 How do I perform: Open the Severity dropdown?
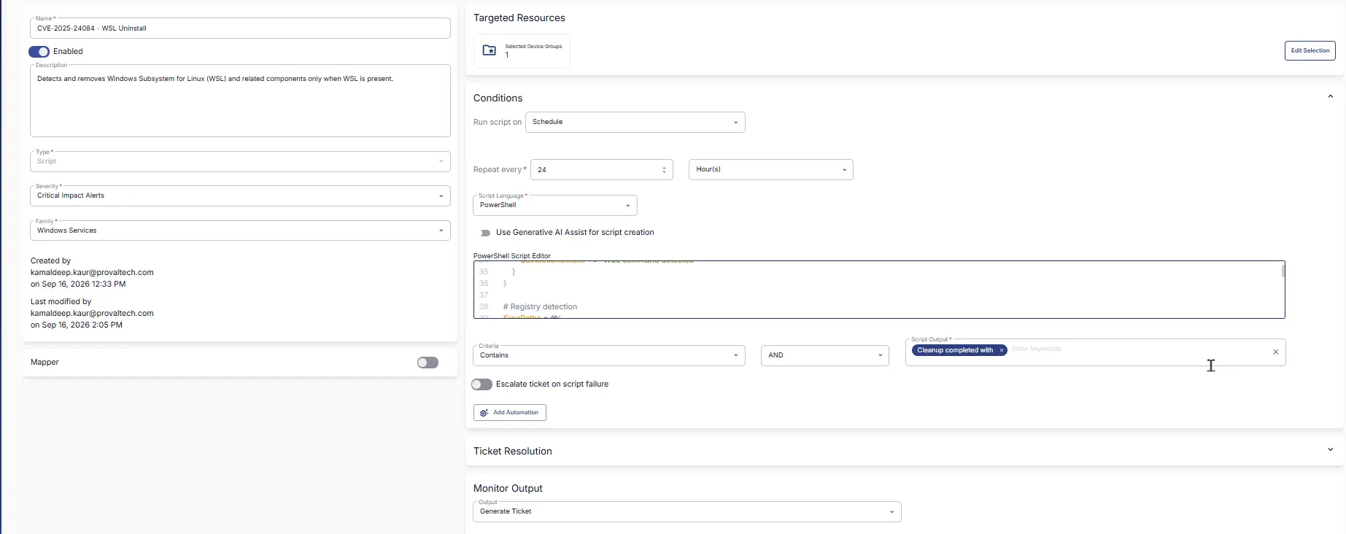[240, 196]
